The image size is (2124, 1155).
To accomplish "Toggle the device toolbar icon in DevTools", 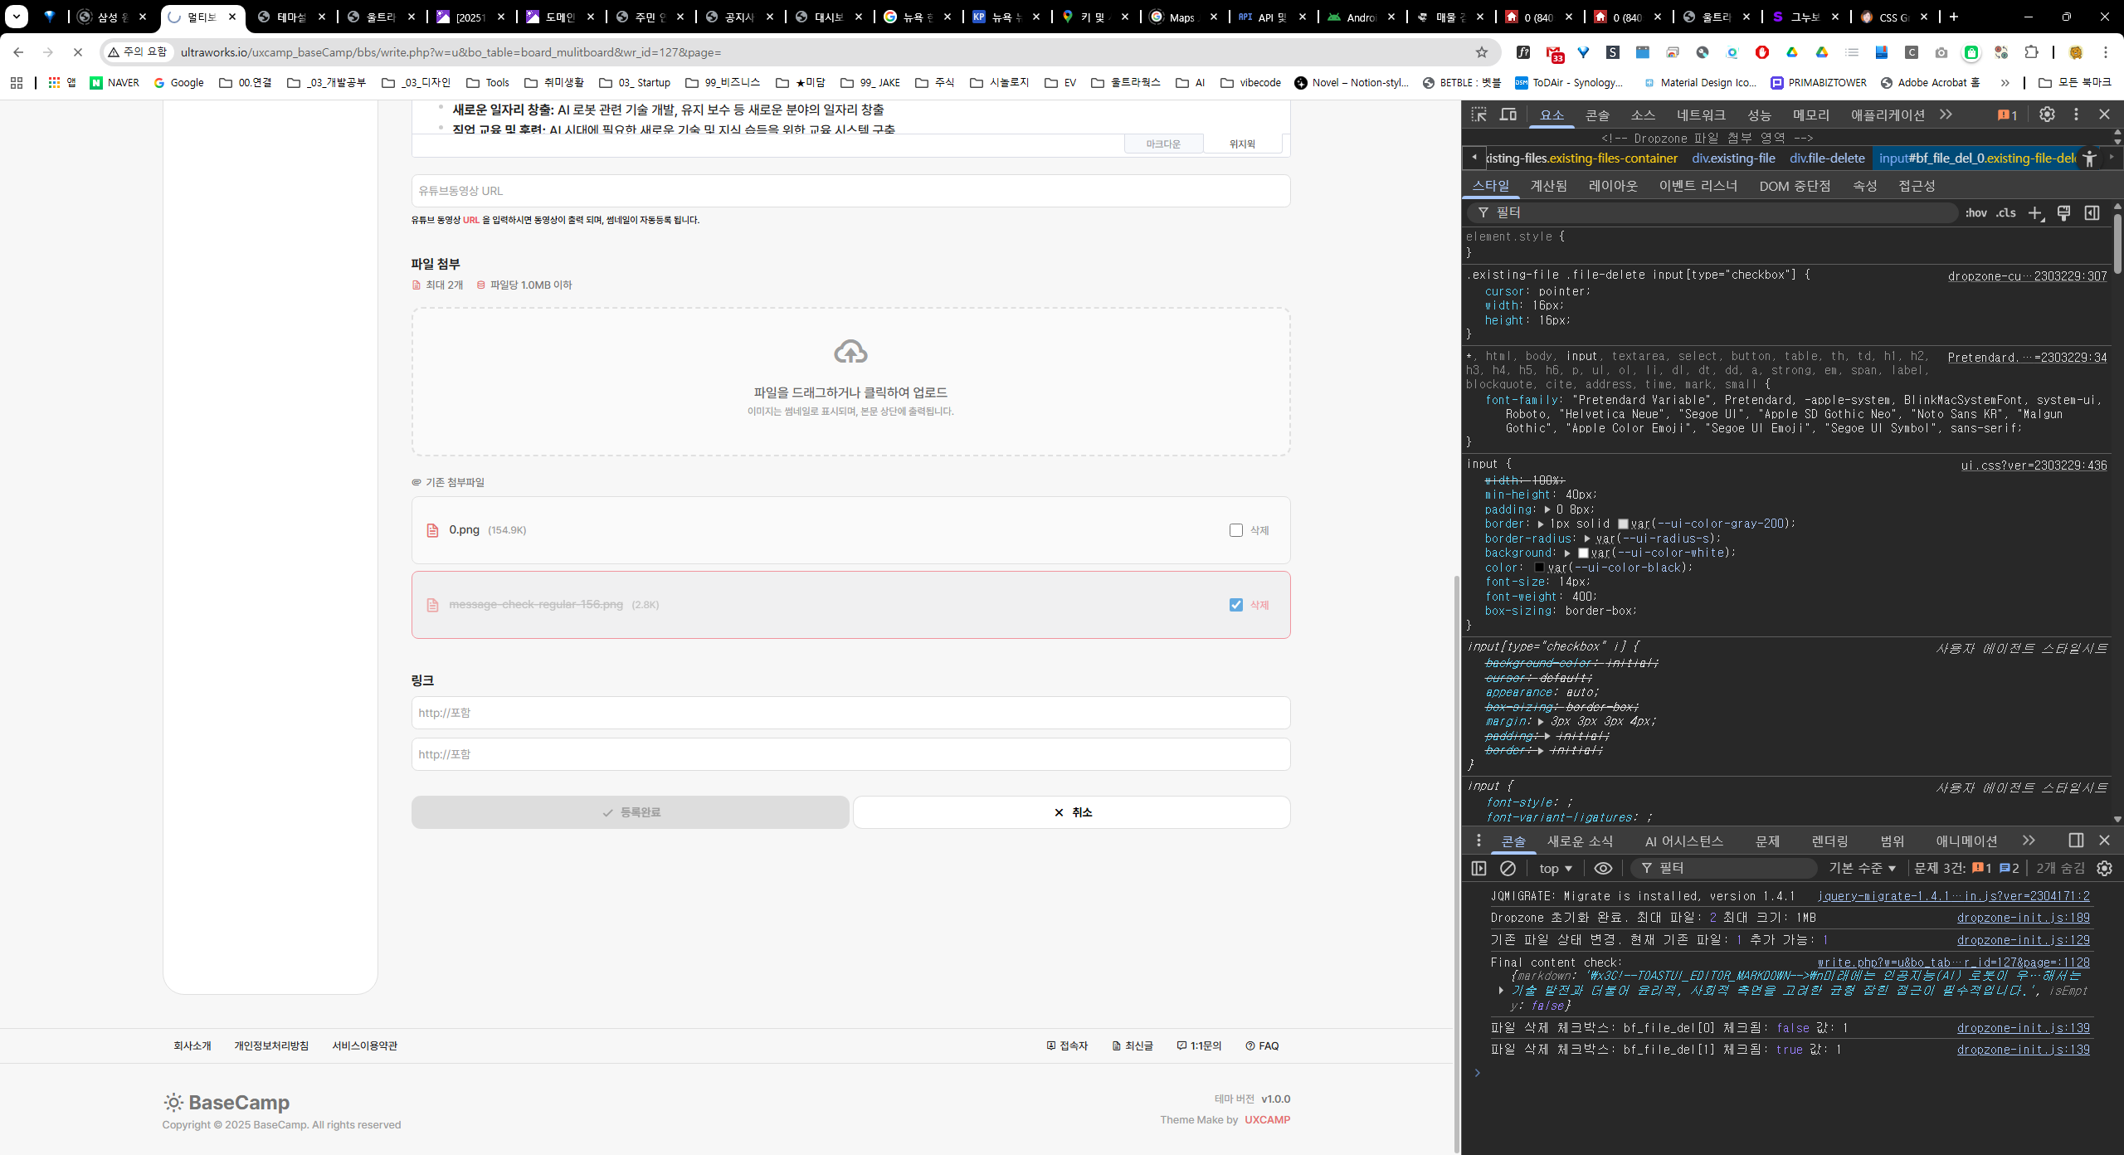I will (x=1508, y=115).
